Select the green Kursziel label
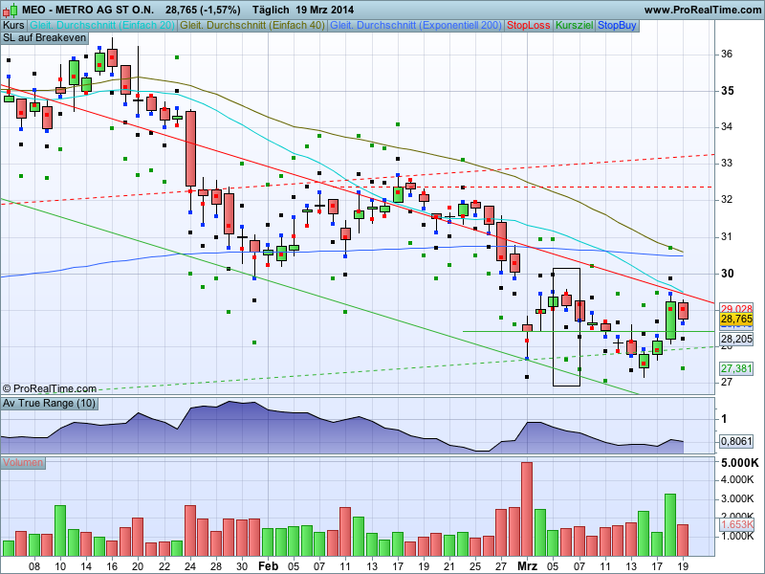This screenshot has width=765, height=574. (575, 26)
